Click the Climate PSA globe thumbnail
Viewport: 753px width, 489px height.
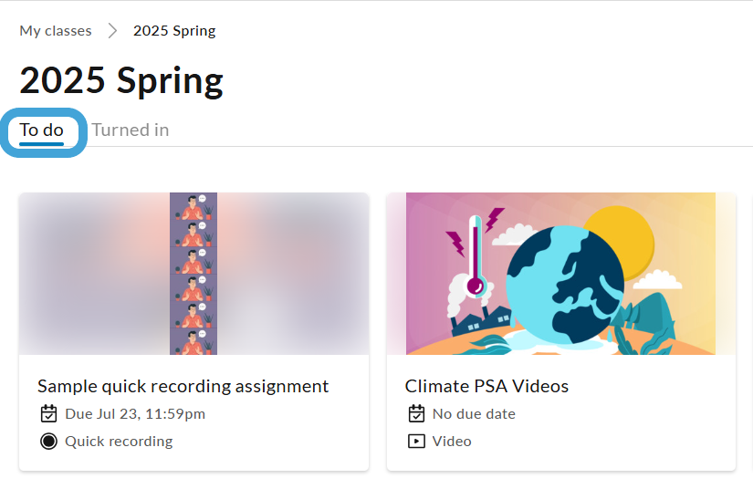(x=561, y=274)
